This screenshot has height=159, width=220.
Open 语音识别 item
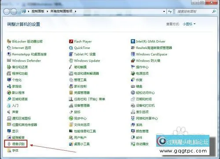pos(16,144)
